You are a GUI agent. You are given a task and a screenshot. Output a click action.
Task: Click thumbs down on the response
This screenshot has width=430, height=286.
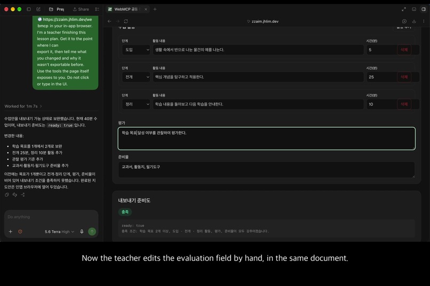point(15,195)
